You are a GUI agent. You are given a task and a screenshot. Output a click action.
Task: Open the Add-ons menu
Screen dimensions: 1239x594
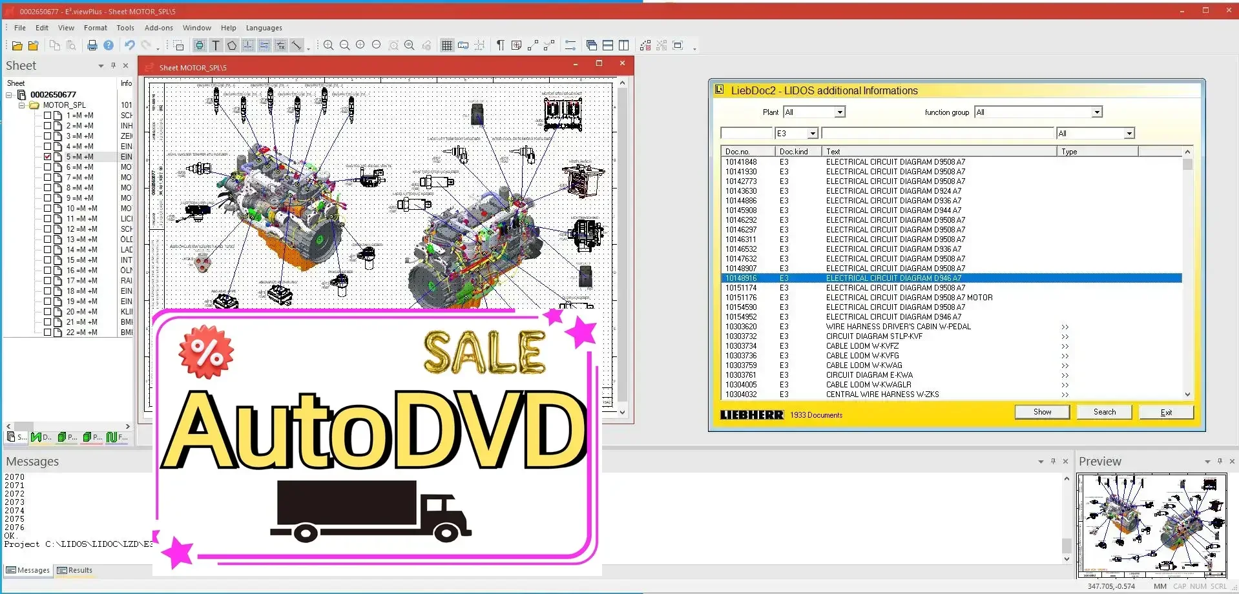[159, 28]
